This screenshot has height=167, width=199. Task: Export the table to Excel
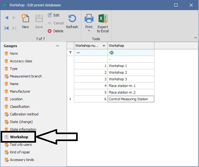[x=103, y=23]
